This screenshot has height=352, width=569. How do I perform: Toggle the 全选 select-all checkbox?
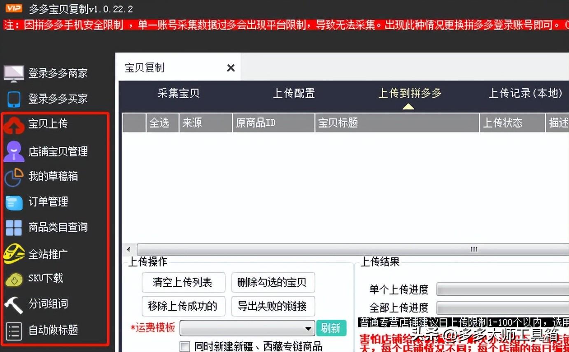(162, 123)
